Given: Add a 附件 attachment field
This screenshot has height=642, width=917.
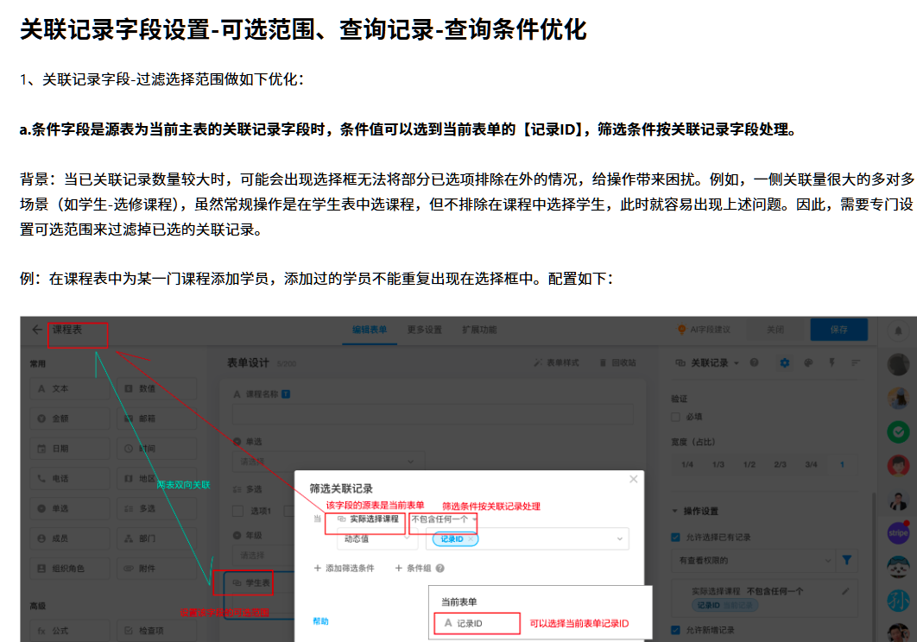Looking at the screenshot, I should point(157,569).
